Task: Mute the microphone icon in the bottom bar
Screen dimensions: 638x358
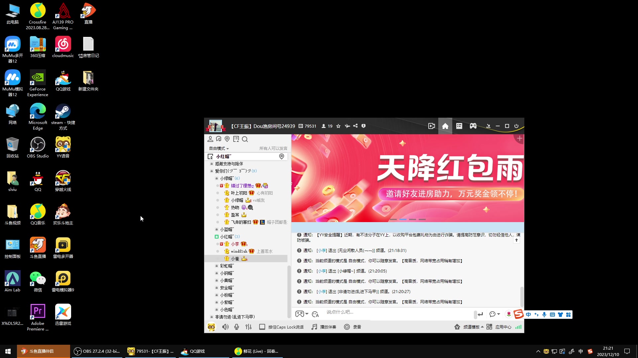Action: coord(237,327)
